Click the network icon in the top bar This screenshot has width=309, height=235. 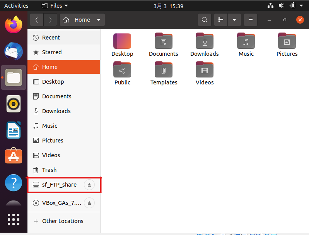pos(270,5)
